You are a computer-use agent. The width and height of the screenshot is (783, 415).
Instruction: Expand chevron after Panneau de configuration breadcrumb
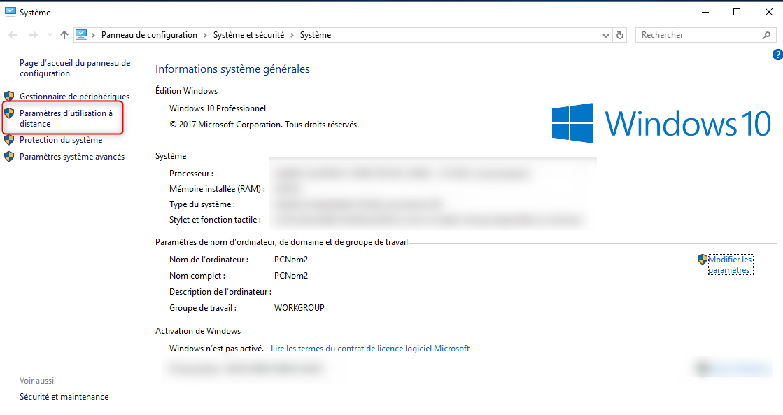pos(205,35)
